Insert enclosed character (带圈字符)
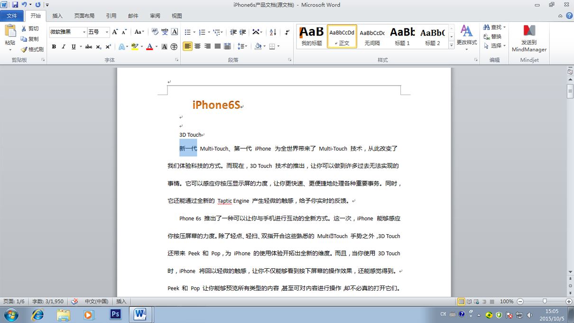 click(x=174, y=47)
